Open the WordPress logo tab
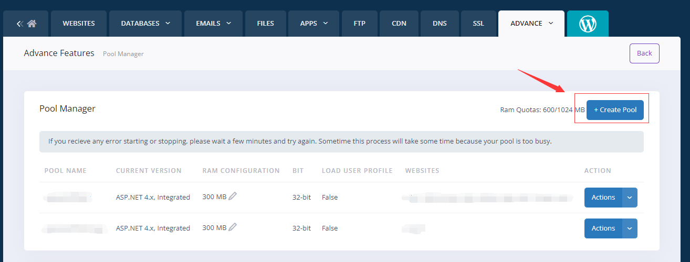 pyautogui.click(x=588, y=24)
